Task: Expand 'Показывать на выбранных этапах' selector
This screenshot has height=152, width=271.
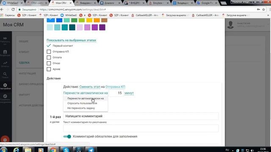Action: [x=72, y=40]
